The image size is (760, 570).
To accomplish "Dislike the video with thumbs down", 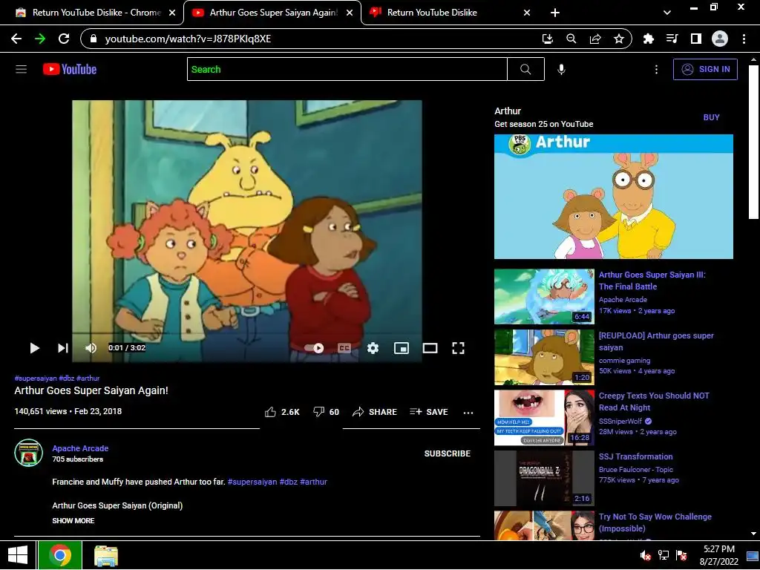I will (x=327, y=412).
